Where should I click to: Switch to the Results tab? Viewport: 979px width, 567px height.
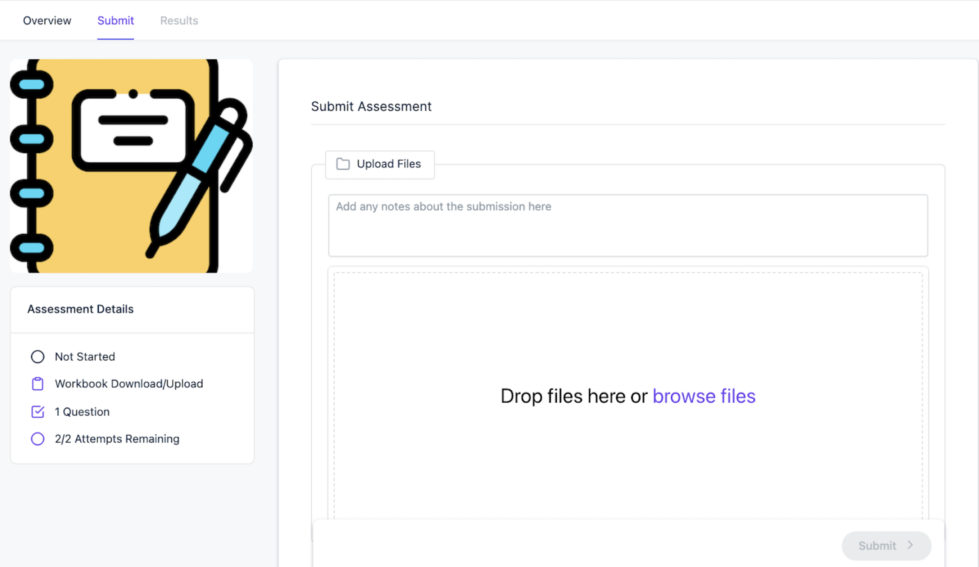tap(179, 21)
